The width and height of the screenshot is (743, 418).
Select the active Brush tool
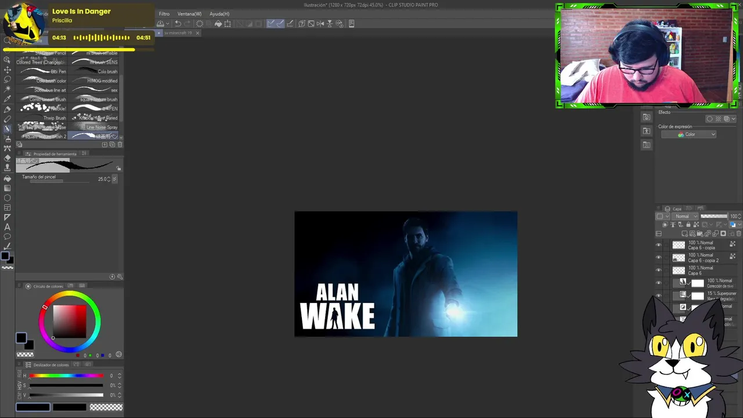8,129
